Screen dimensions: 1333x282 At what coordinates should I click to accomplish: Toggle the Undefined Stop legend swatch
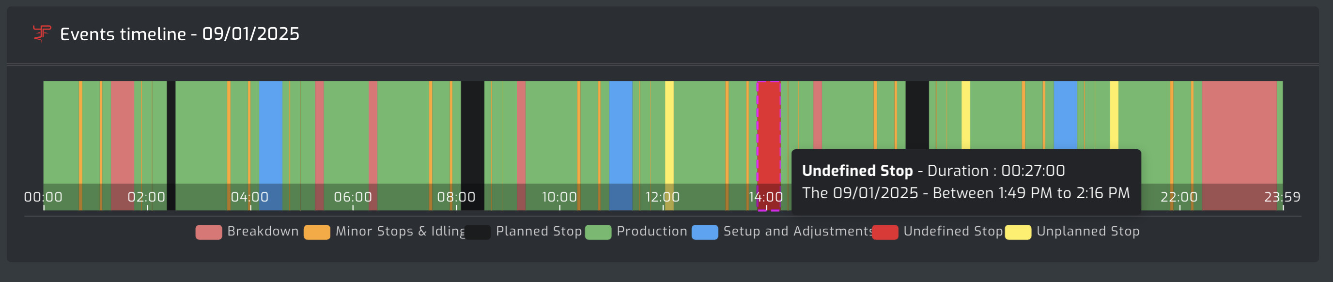pyautogui.click(x=885, y=232)
